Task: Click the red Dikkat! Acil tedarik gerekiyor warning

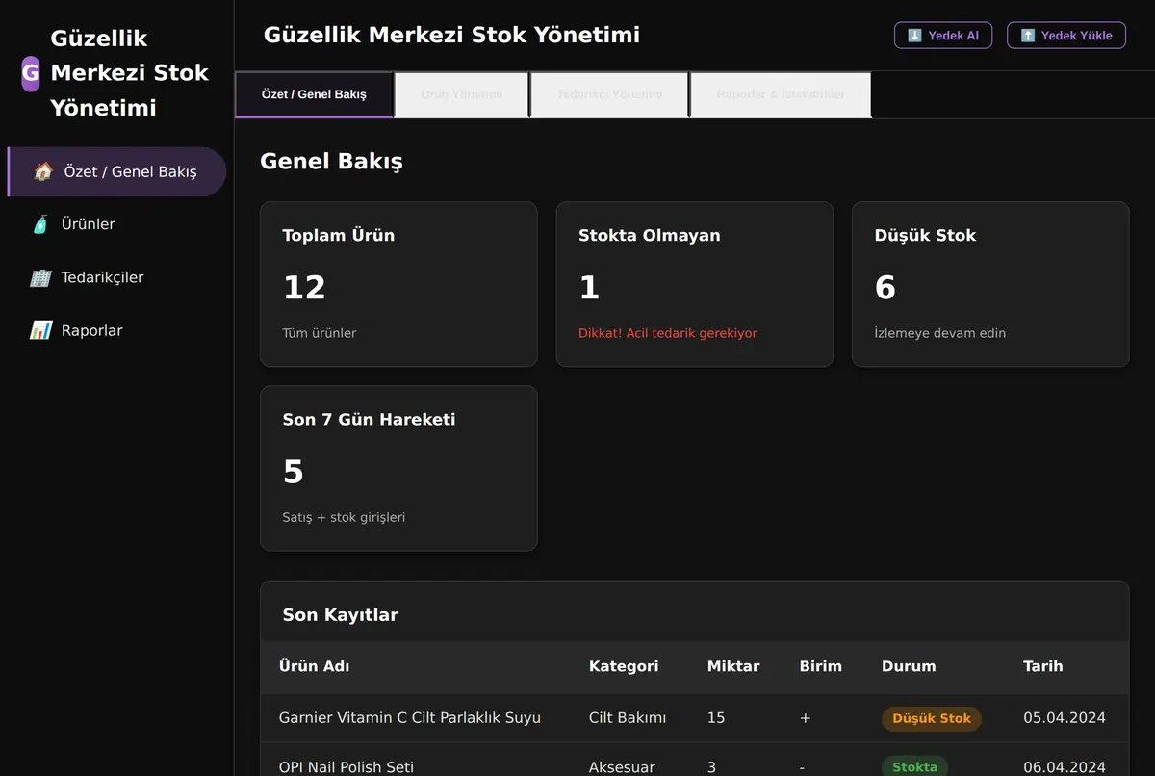Action: (668, 333)
